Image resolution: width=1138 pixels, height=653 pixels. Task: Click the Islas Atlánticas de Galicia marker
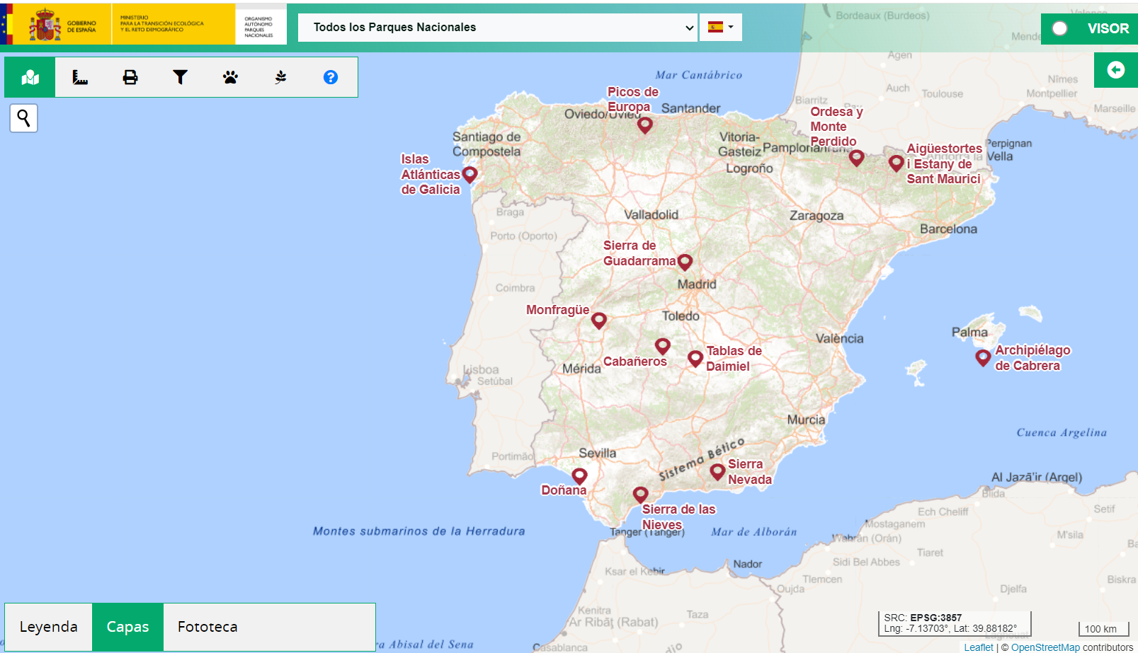tap(470, 174)
